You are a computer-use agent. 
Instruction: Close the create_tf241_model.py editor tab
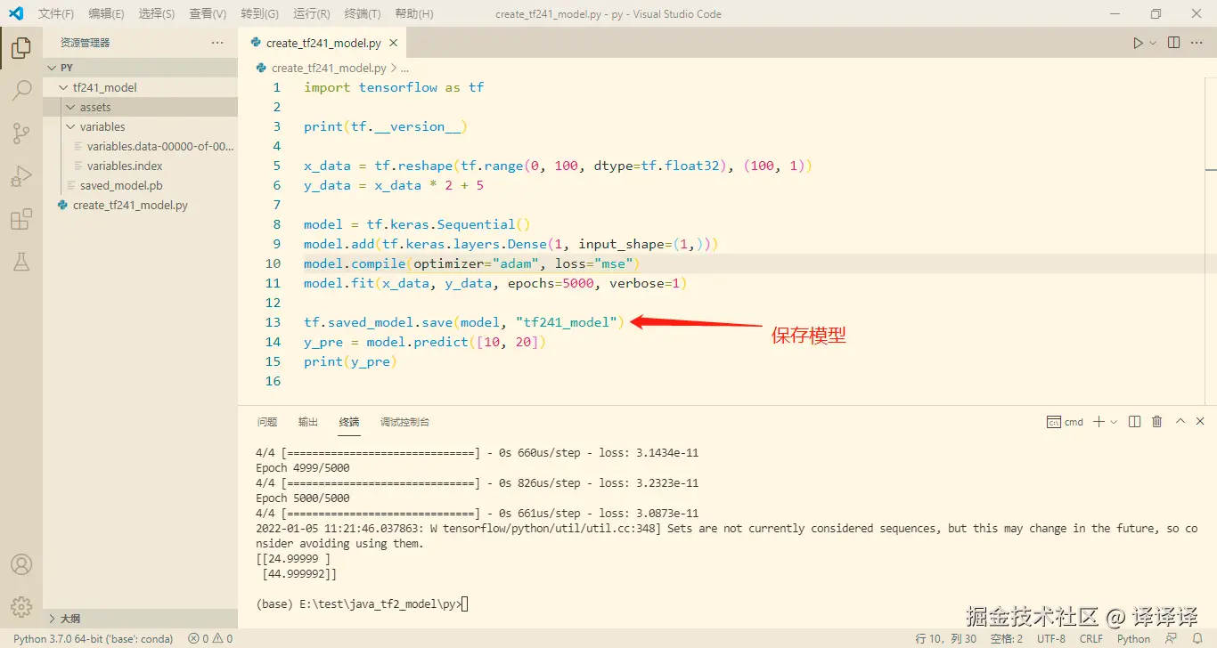pos(394,43)
